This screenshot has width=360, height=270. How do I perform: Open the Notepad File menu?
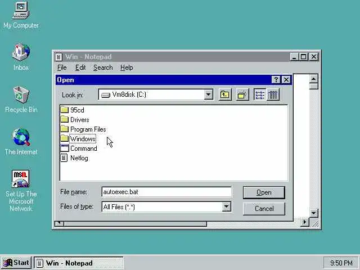(62, 67)
